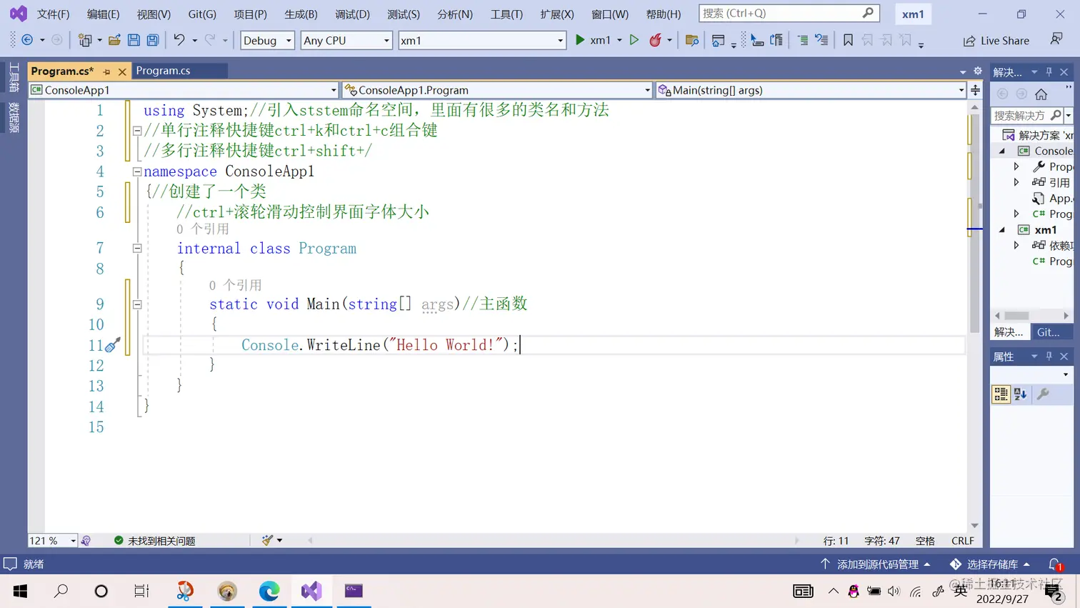Click the editor settings gear icon

point(978,71)
